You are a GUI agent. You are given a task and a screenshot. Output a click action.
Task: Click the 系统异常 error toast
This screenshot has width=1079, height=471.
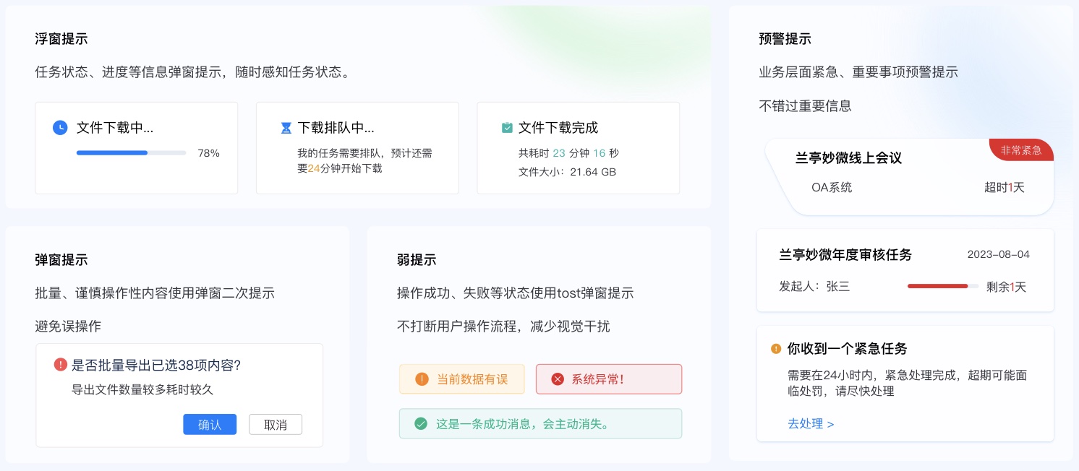pos(609,379)
